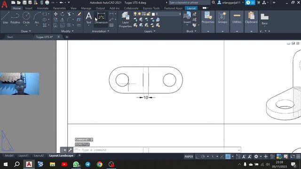Activate the Array tool
The height and width of the screenshot is (169, 301).
[x=69, y=25]
